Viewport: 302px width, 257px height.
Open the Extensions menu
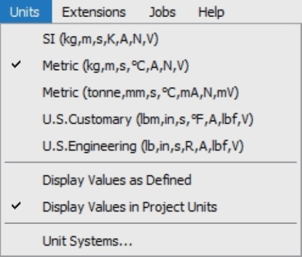(94, 12)
